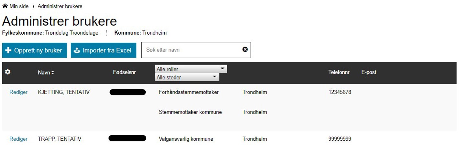Click the upload icon on Importer fra Excel
The width and height of the screenshot is (466, 155).
click(x=77, y=50)
